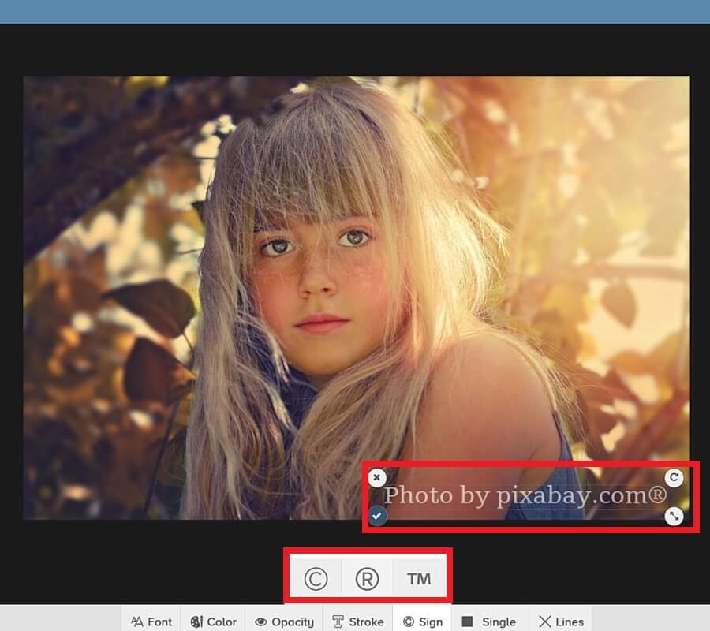This screenshot has width=710, height=631.
Task: Insert the TM trademark symbol
Action: 420,578
